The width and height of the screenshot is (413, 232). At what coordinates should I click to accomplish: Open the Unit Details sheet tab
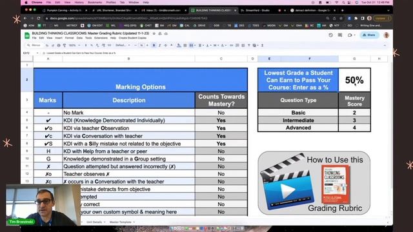pyautogui.click(x=96, y=222)
